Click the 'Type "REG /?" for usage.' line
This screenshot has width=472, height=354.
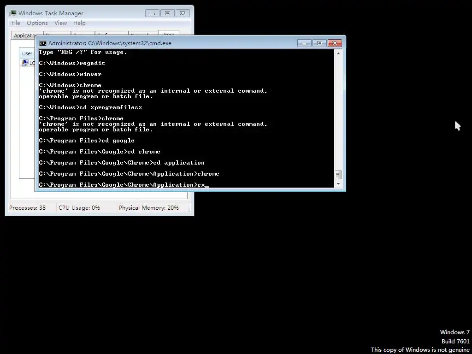pyautogui.click(x=83, y=53)
